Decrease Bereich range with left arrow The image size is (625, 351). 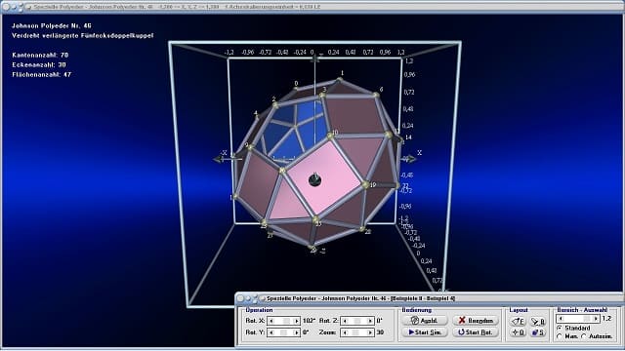pyautogui.click(x=561, y=319)
